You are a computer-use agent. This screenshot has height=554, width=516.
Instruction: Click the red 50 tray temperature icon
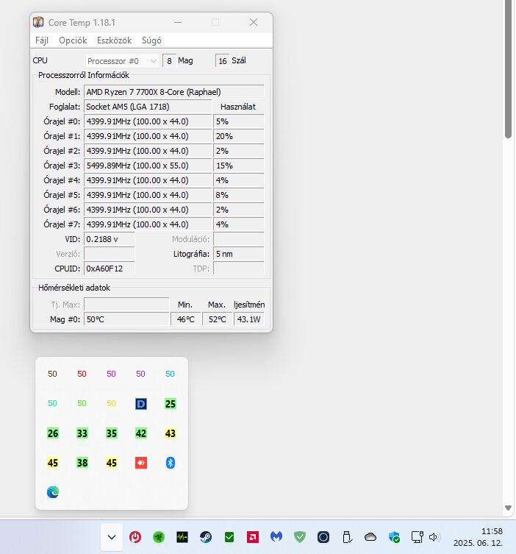tap(82, 374)
